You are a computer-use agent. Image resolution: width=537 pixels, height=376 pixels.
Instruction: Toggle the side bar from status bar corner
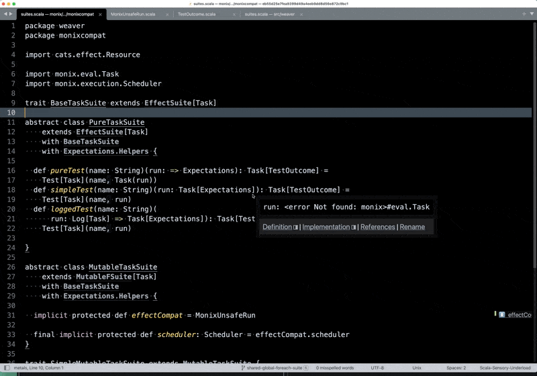6,368
